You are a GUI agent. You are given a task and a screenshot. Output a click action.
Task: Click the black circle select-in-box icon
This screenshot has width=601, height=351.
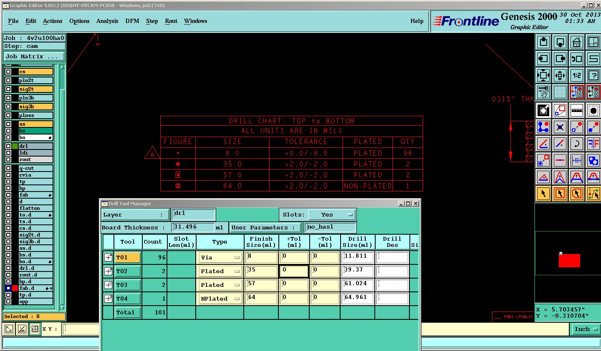click(593, 110)
